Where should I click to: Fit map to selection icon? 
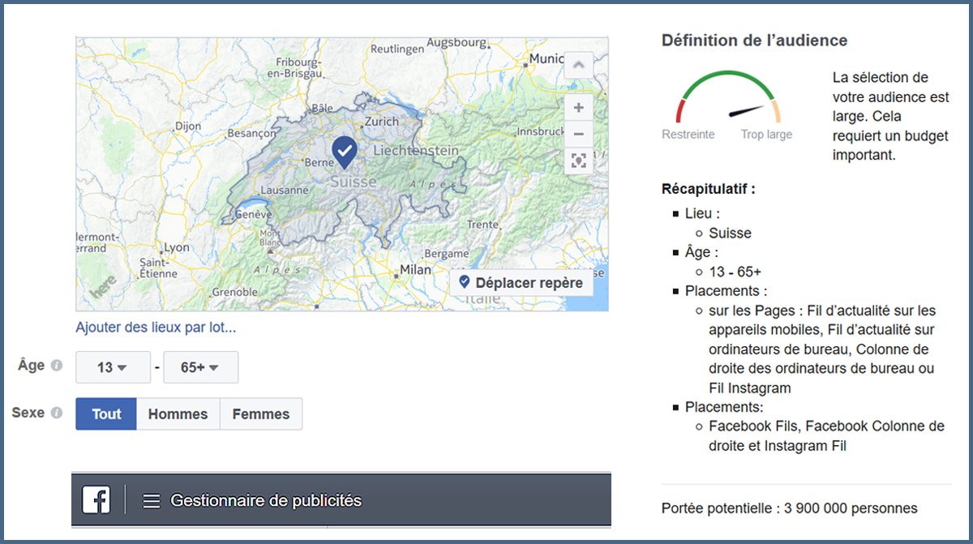[x=578, y=161]
